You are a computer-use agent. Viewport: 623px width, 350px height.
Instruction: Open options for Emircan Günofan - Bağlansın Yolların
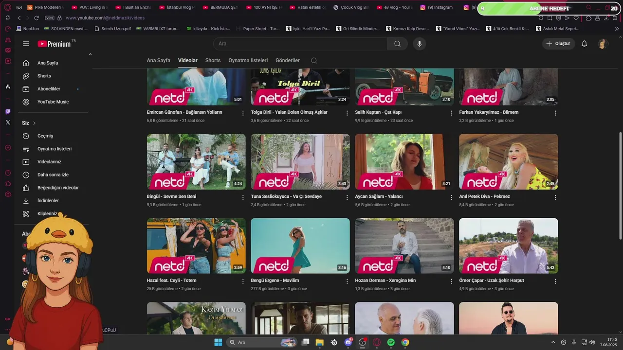[243, 113]
